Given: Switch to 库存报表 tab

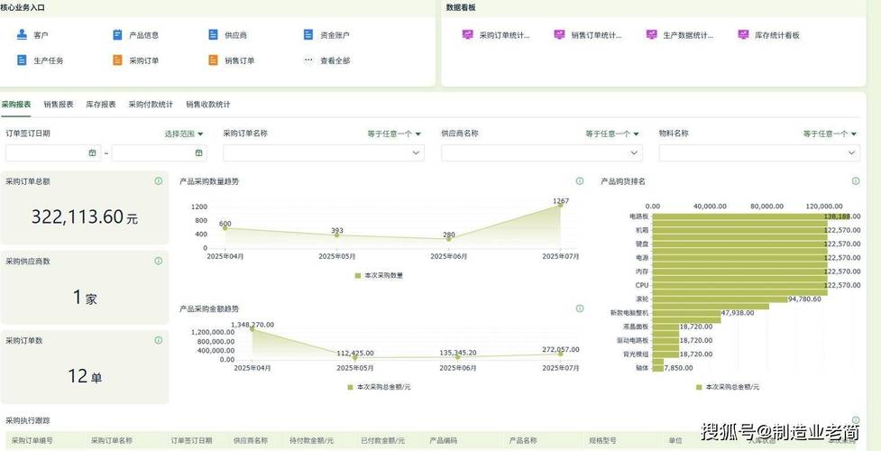Looking at the screenshot, I should point(101,104).
